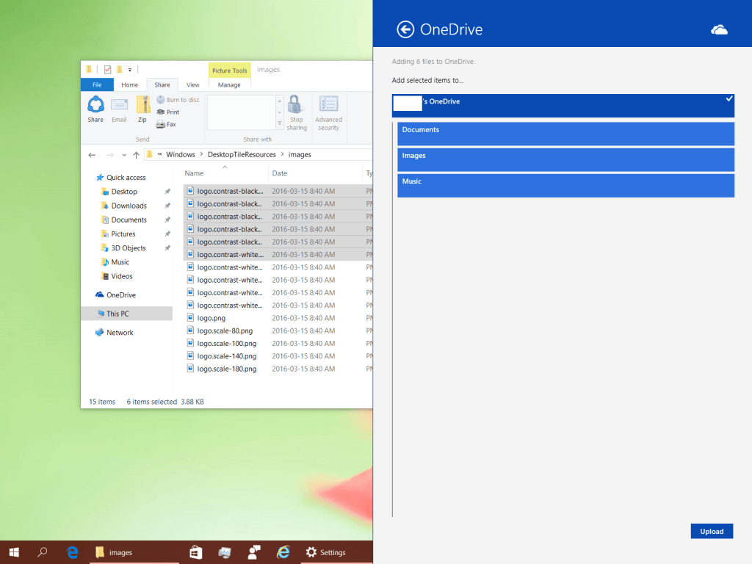Open Desktop in navigation pane
Screen dimensions: 752x564
(124, 192)
